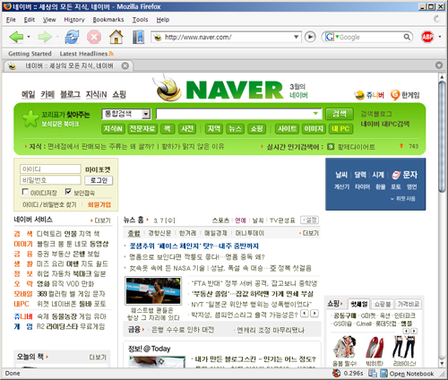This screenshot has height=380, width=448.
Task: Go back with the green Back arrow
Action: click(x=16, y=37)
